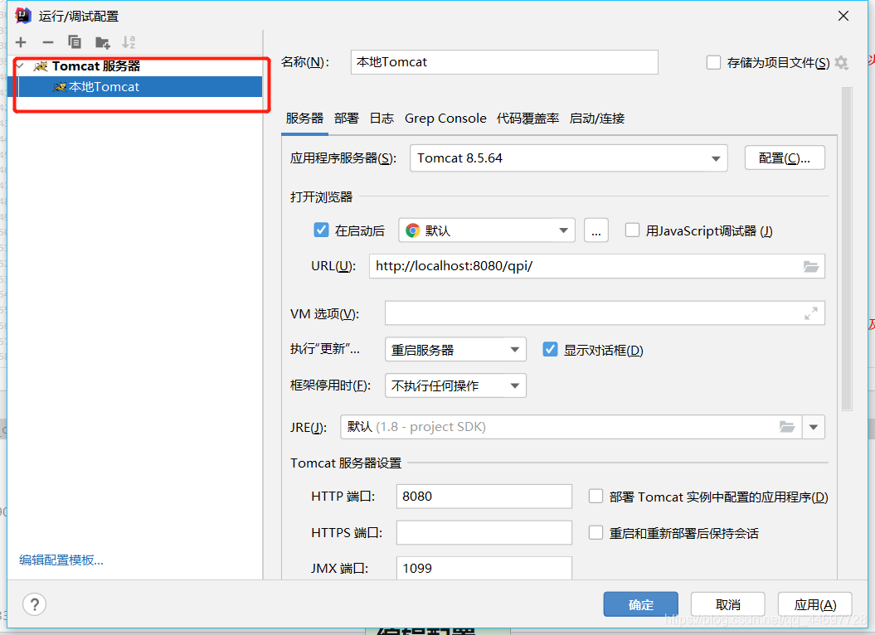Browse using folder icon in URL field
The width and height of the screenshot is (875, 635).
pos(811,267)
